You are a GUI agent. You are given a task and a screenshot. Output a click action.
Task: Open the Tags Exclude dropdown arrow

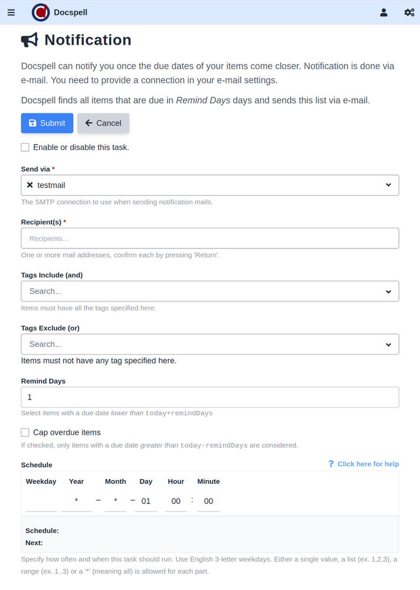pos(388,345)
